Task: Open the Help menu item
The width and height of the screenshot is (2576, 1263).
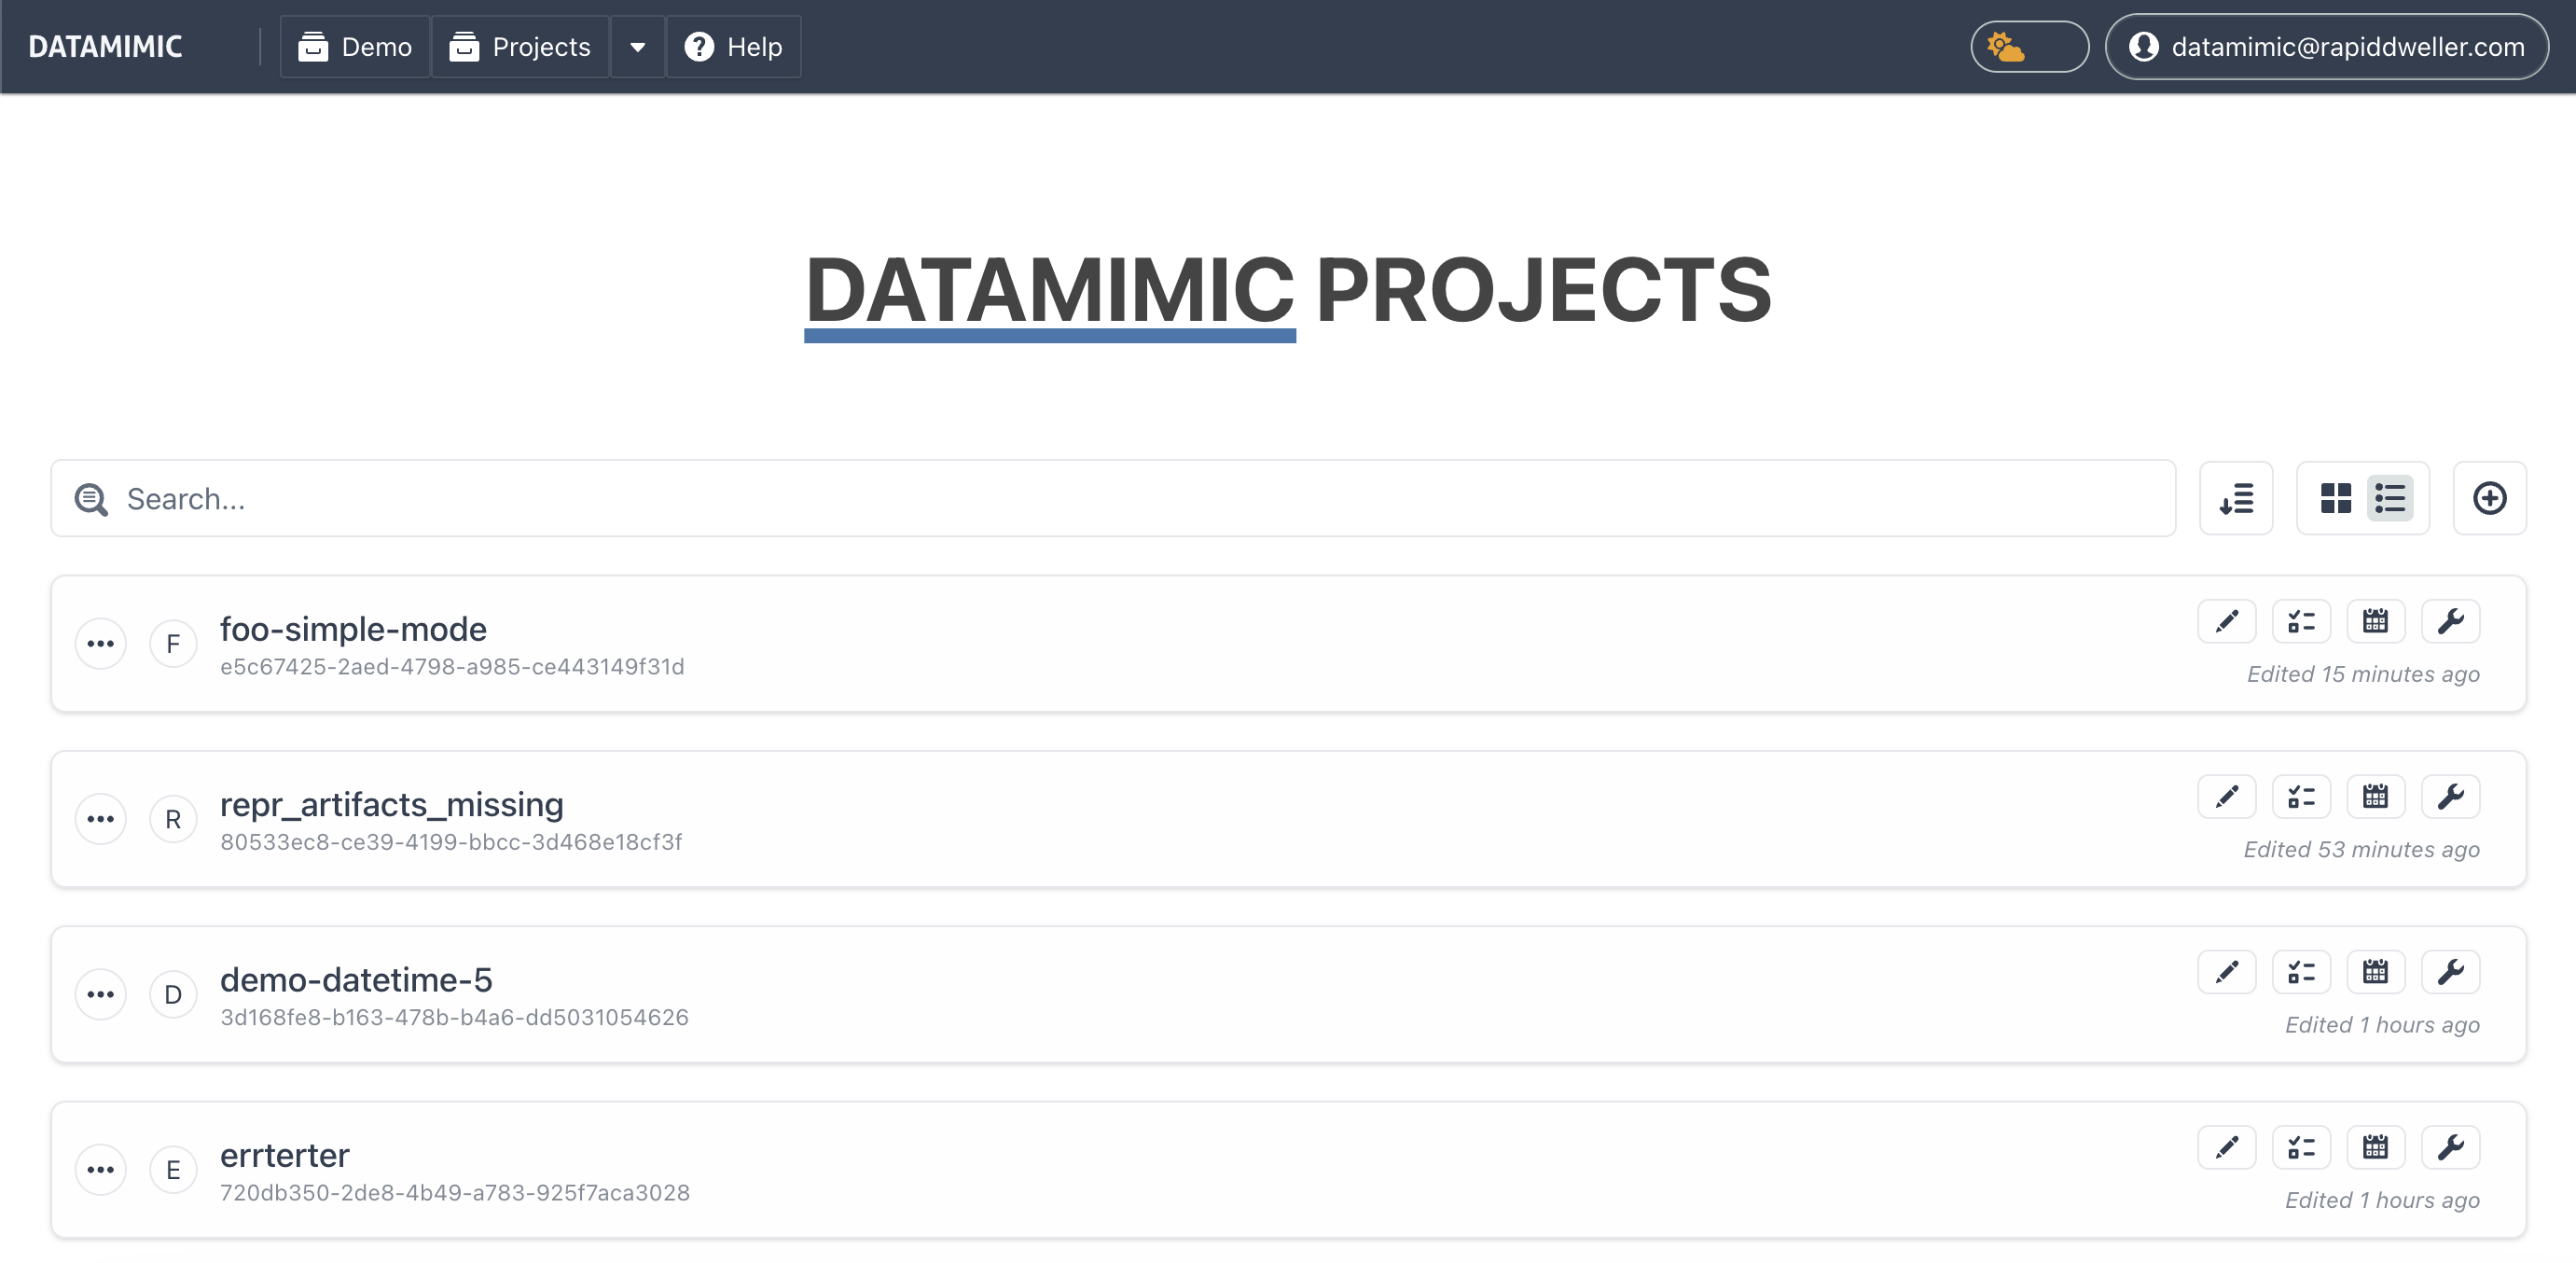Action: 733,47
